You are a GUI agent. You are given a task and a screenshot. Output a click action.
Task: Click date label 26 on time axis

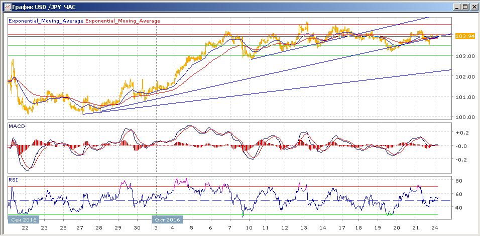click(x=63, y=228)
